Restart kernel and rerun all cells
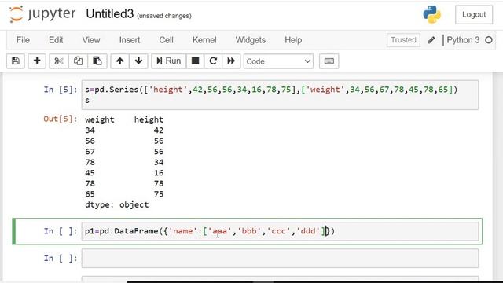This screenshot has width=503, height=283. pos(231,61)
